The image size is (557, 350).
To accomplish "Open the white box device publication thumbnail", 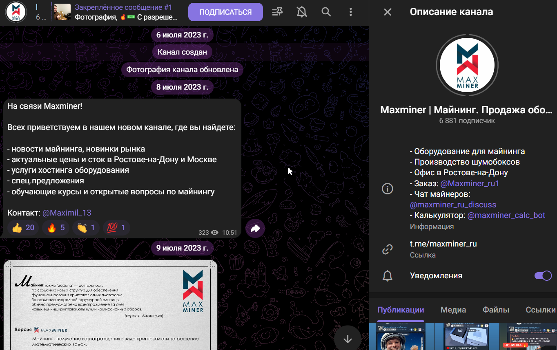I will point(467,336).
